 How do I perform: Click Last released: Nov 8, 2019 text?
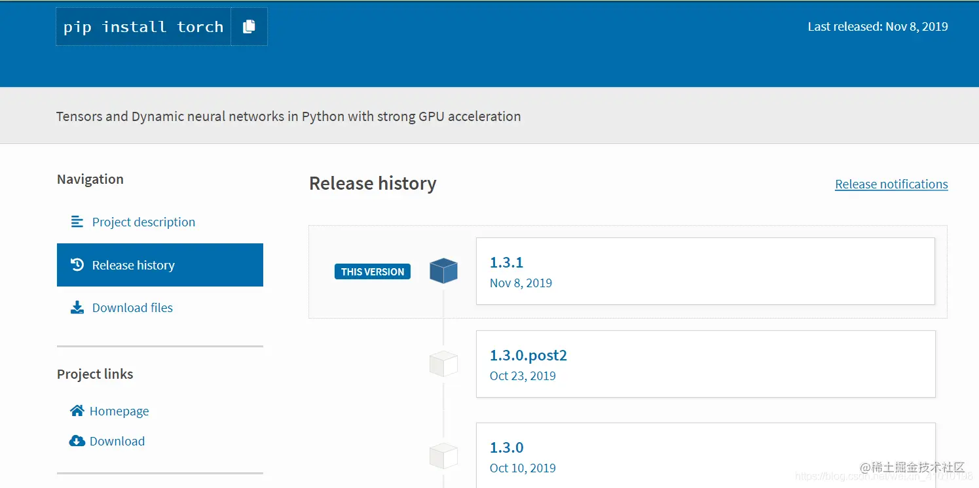coord(877,27)
